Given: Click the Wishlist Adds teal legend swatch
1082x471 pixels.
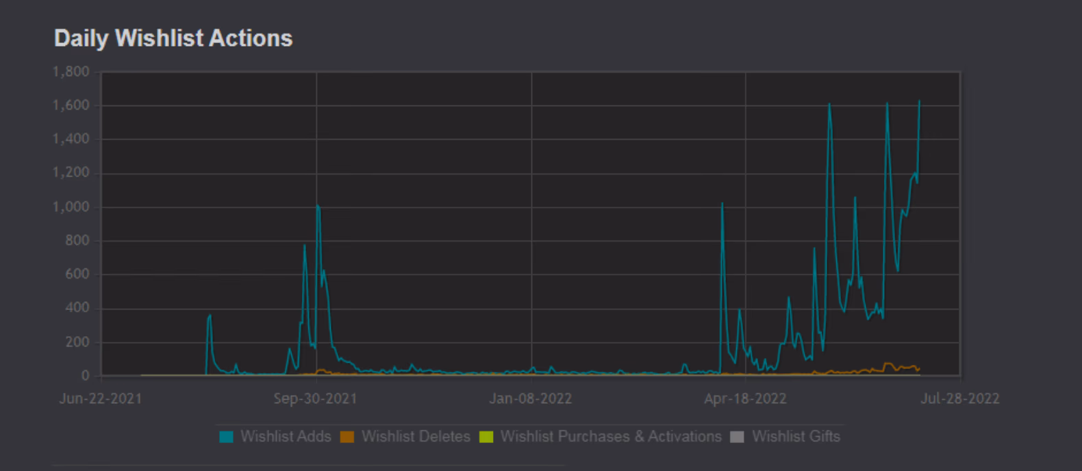Looking at the screenshot, I should coord(226,437).
